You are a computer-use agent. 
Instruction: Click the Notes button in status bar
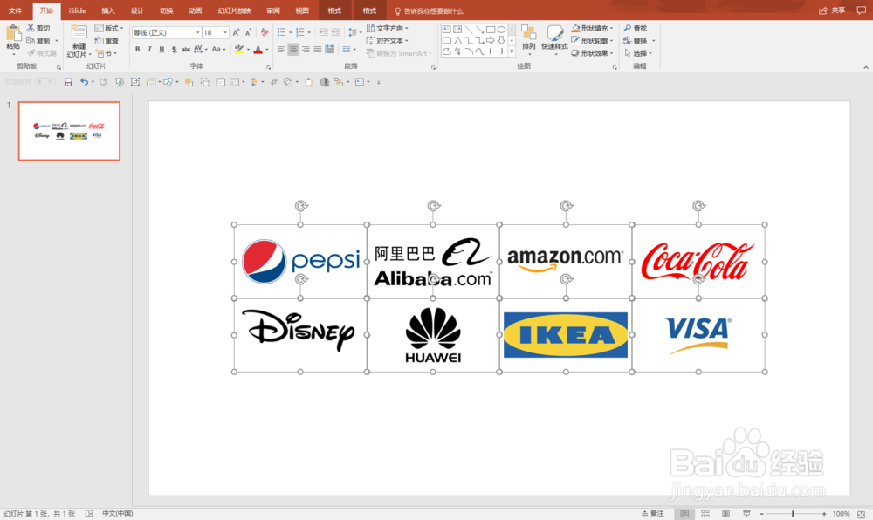[652, 514]
